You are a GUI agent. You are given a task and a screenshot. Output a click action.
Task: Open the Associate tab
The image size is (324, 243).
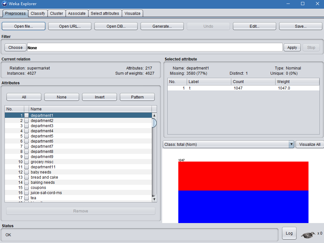click(x=77, y=14)
